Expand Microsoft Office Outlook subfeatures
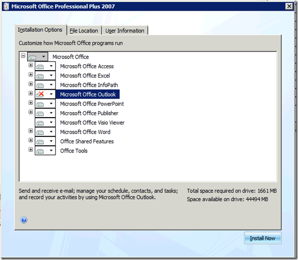Image resolution: width=298 pixels, height=260 pixels. coord(31,93)
